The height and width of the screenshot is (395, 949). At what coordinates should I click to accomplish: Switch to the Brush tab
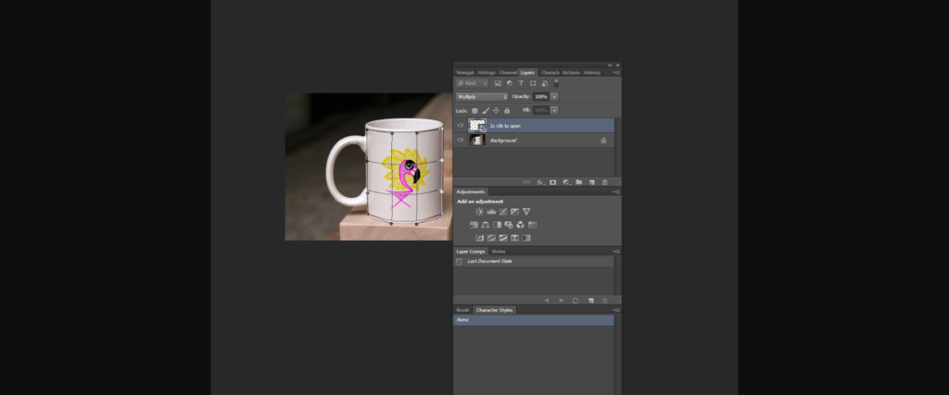coord(462,310)
